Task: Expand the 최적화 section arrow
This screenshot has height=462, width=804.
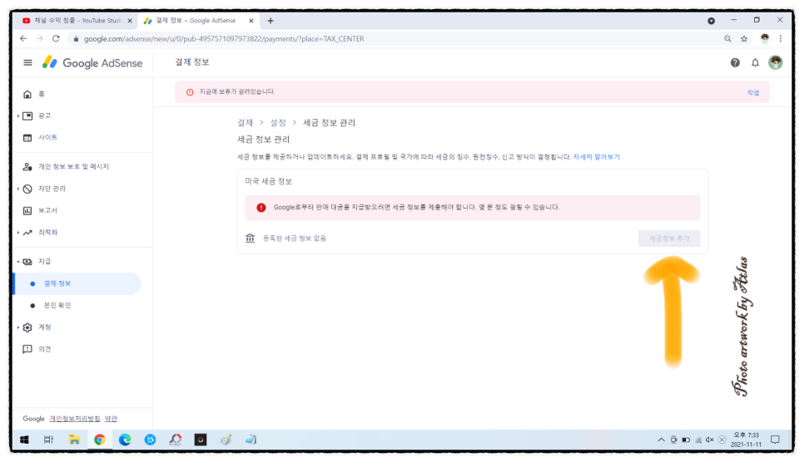Action: pos(18,233)
